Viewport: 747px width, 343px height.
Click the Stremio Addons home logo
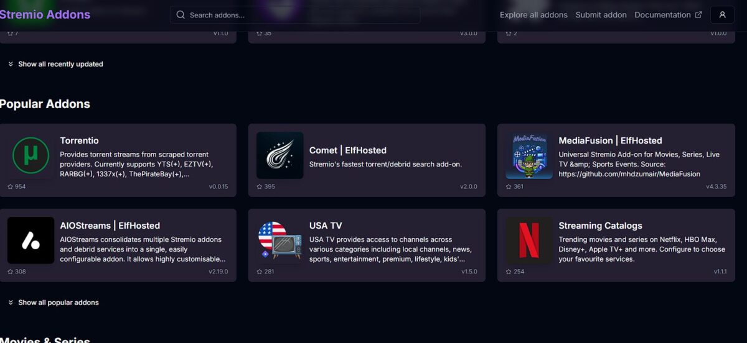point(45,14)
